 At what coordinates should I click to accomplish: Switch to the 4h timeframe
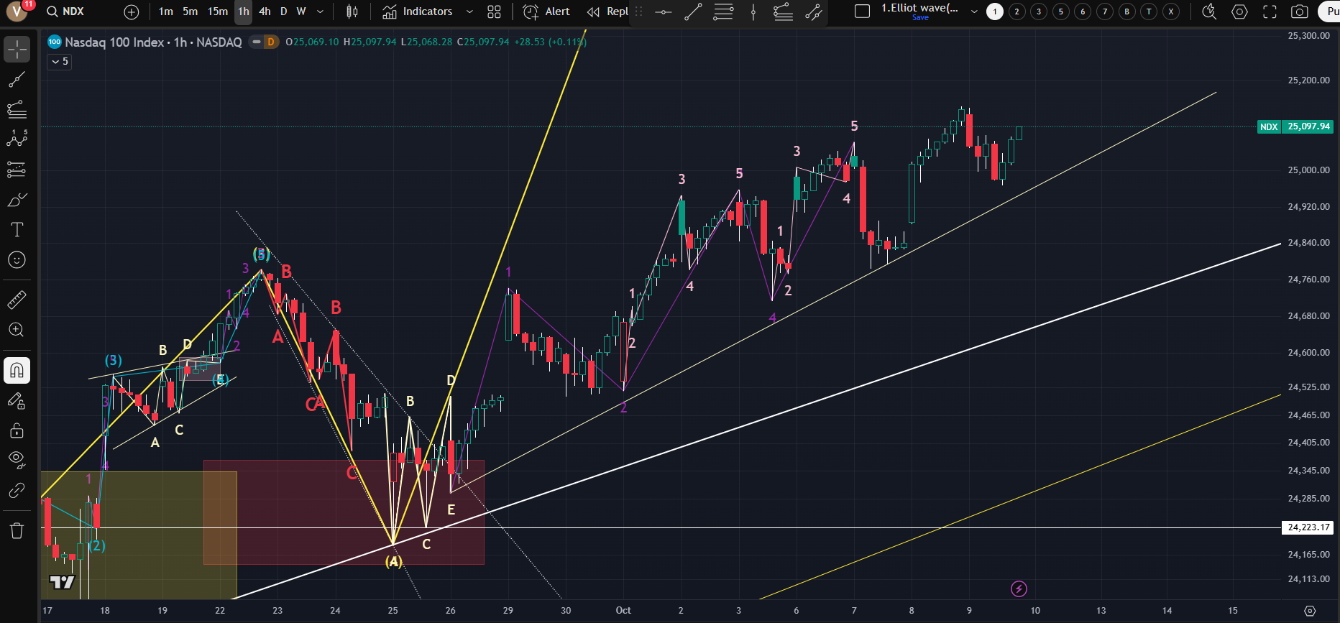[x=265, y=11]
